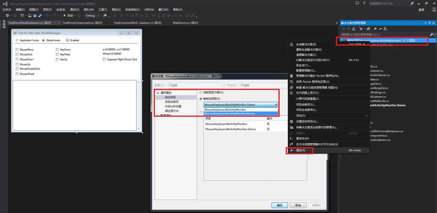Select the Application hooks radio button

click(17, 41)
